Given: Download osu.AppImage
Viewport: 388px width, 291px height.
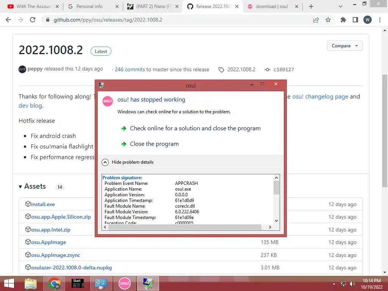Looking at the screenshot, I should point(48,242).
